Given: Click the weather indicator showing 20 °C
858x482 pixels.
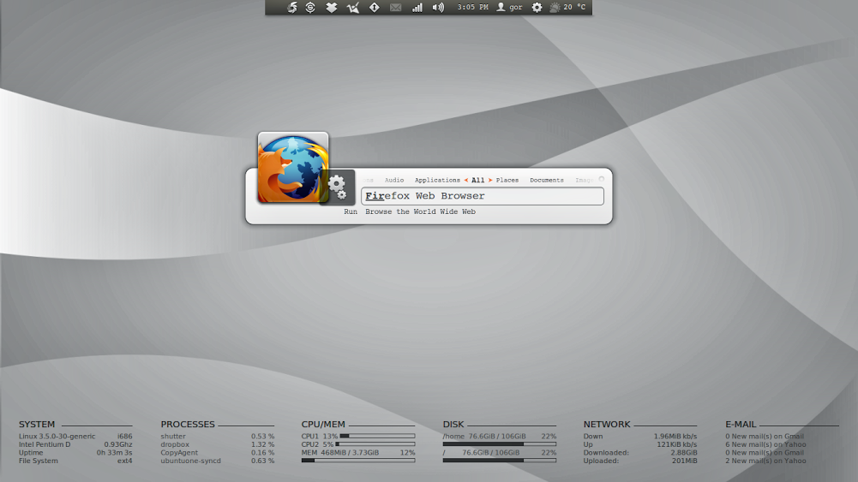Looking at the screenshot, I should [567, 7].
